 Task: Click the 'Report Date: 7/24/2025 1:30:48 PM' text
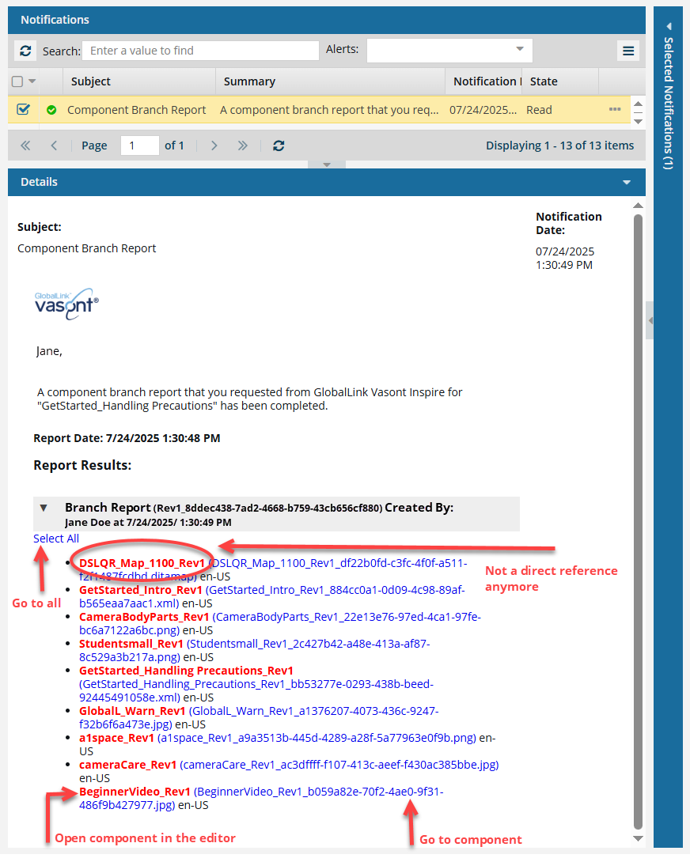(x=127, y=439)
